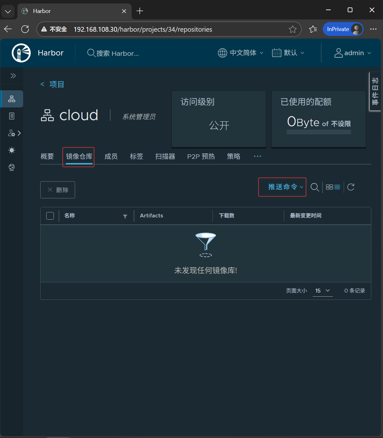Click the 删除 delete button
Viewport: 383px width, 438px height.
coord(58,190)
